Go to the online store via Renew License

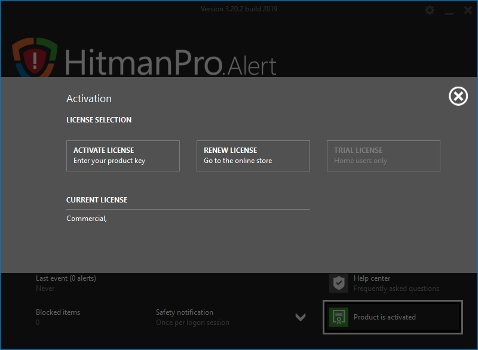pos(253,156)
